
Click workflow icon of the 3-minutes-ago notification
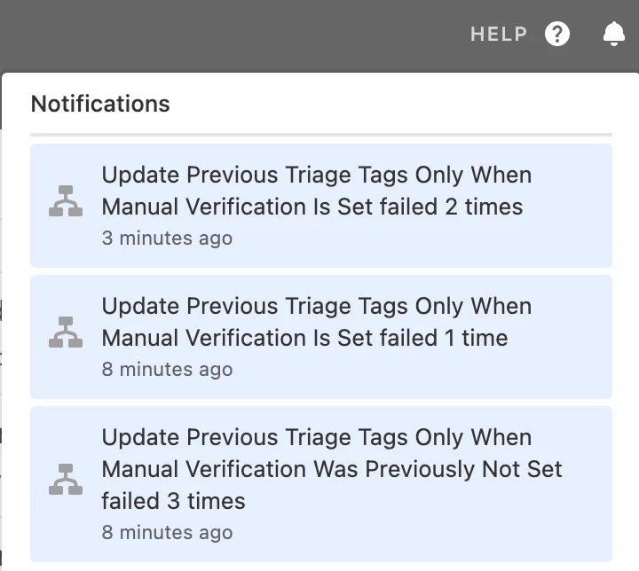pyautogui.click(x=66, y=201)
